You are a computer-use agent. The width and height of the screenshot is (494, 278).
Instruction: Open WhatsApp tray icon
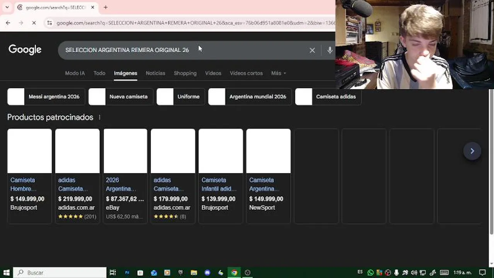(370, 273)
